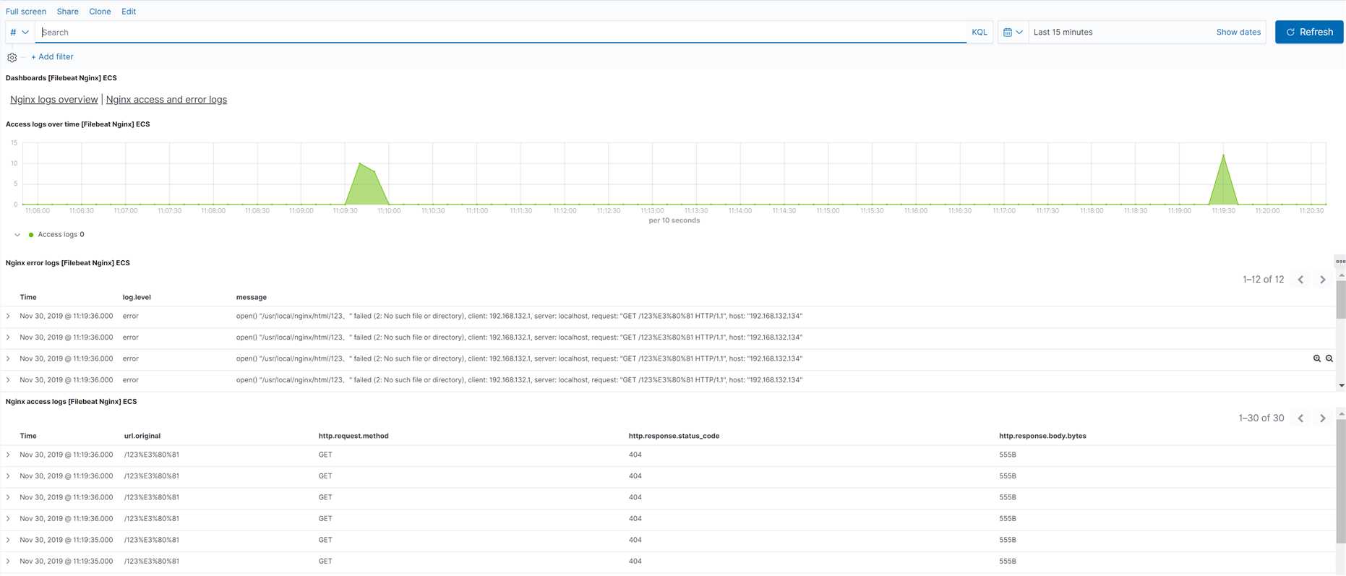Viewport: 1346px width, 576px height.
Task: Click the message column header
Action: (x=252, y=298)
